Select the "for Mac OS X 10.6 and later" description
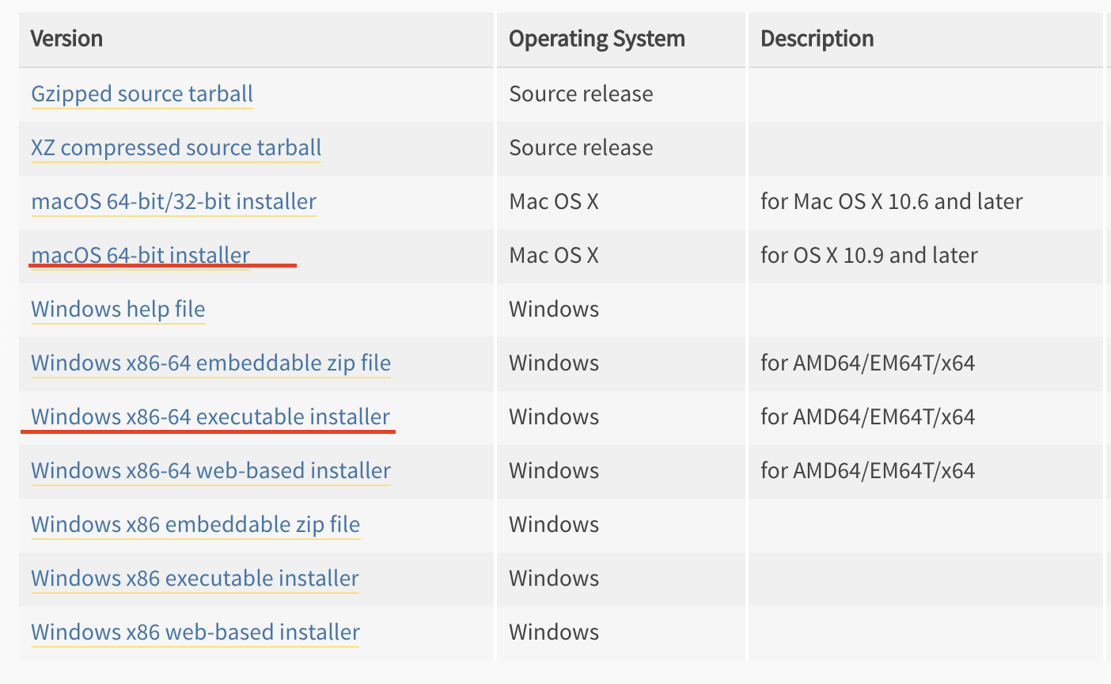 coord(891,201)
